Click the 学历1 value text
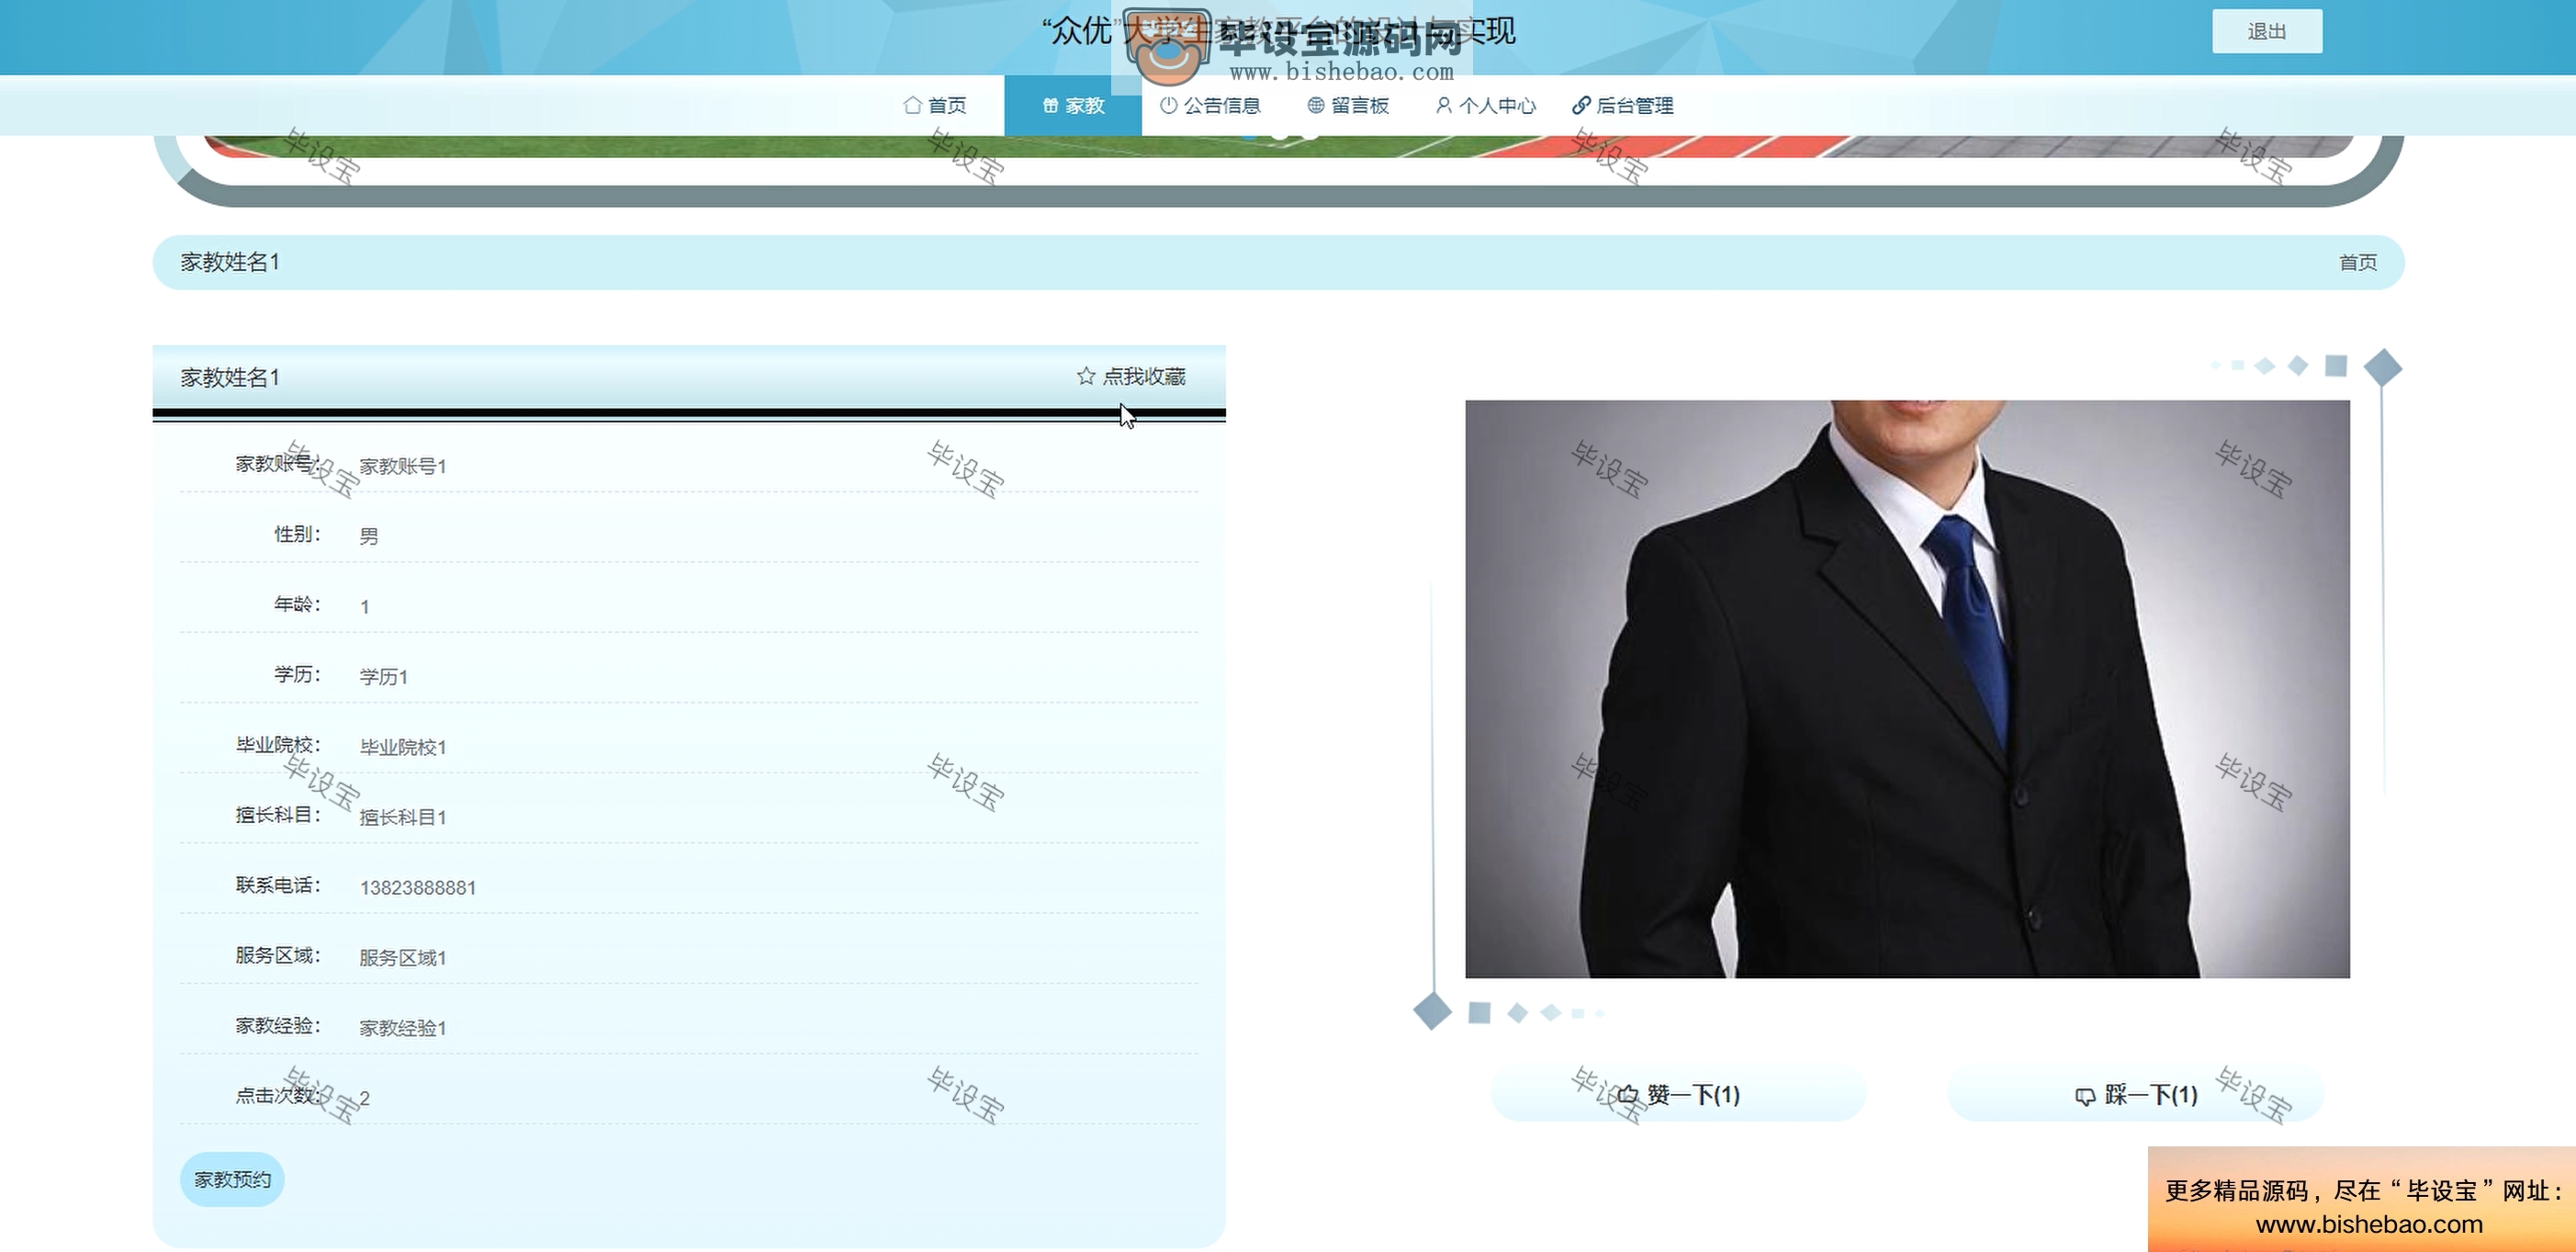The height and width of the screenshot is (1252, 2576). [384, 677]
